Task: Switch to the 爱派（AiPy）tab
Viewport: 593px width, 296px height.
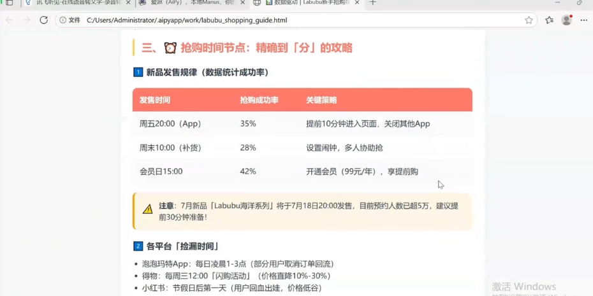Action: 191,3
